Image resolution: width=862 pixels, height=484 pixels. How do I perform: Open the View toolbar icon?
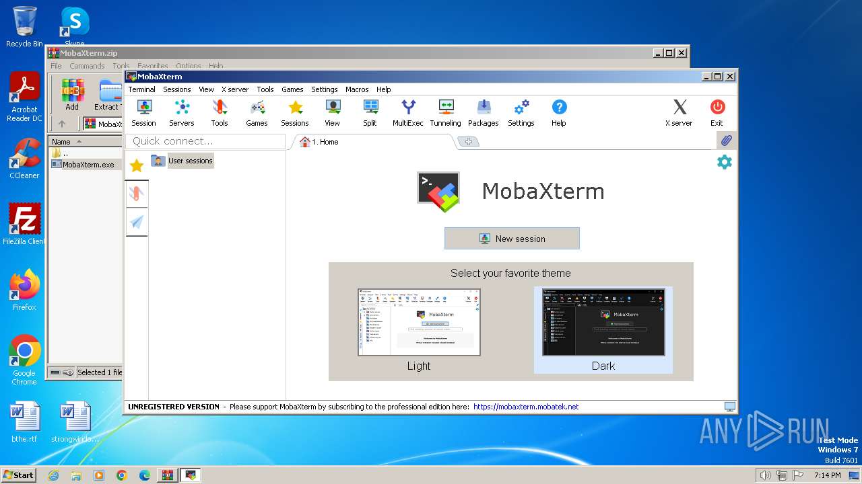tap(333, 112)
